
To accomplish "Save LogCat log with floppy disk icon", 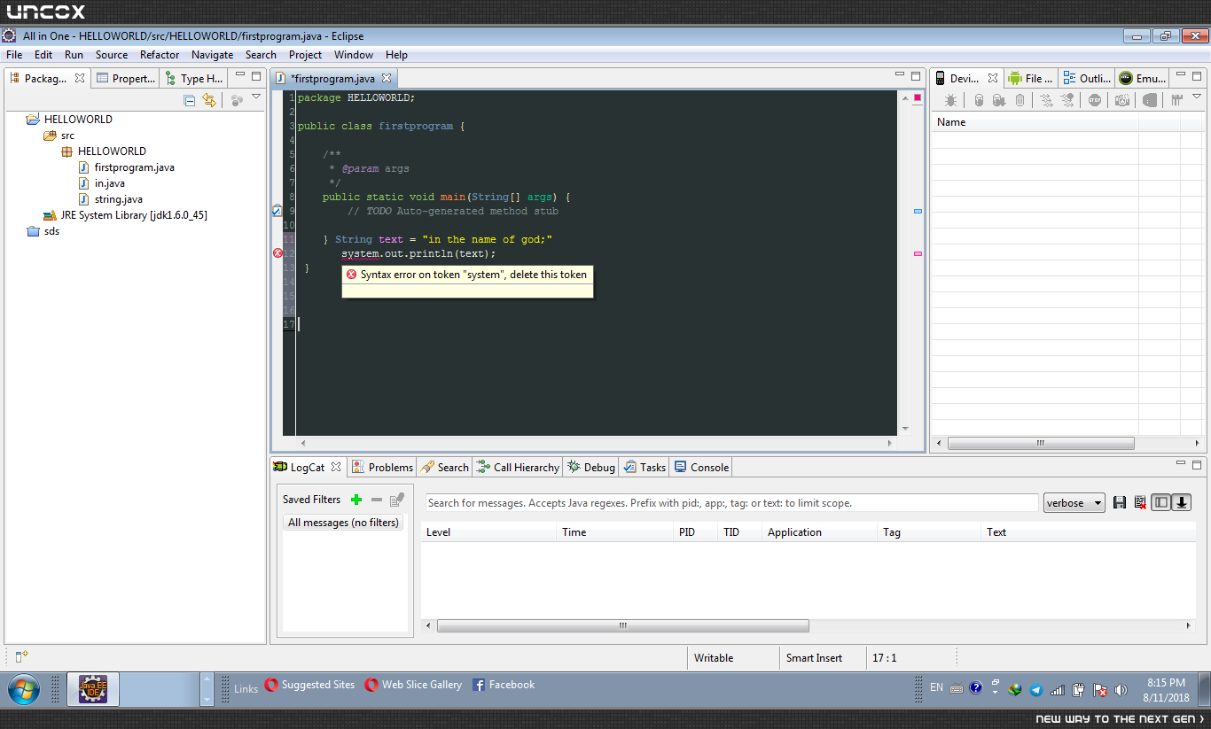I will pyautogui.click(x=1120, y=502).
